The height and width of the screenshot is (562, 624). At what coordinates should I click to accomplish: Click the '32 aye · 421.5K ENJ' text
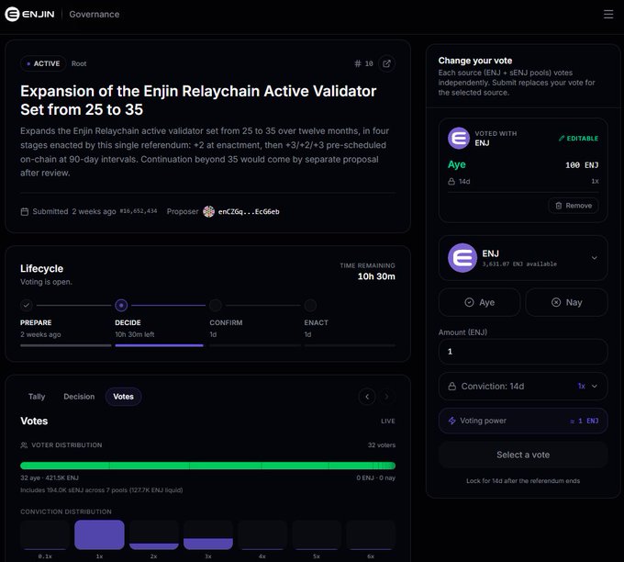click(x=50, y=478)
